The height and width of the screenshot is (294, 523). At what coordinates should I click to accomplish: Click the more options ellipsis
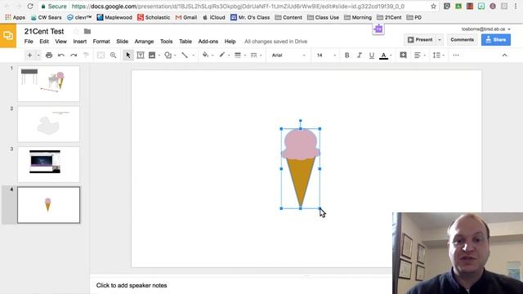tap(456, 56)
